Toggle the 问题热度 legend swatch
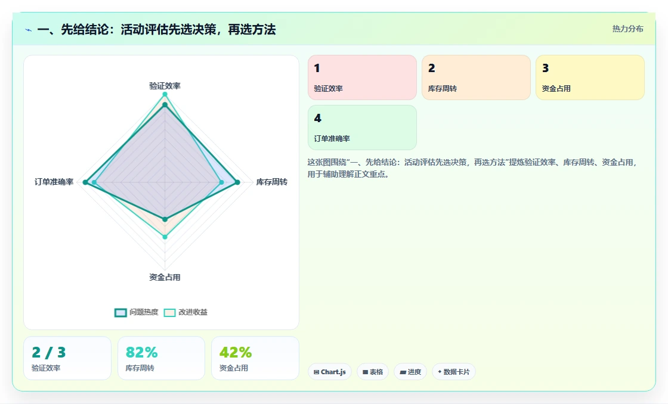This screenshot has height=404, width=668. pos(120,312)
